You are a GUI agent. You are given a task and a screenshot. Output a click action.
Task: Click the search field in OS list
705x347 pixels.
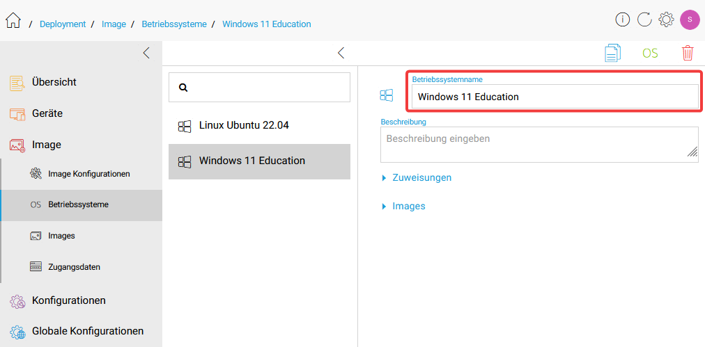click(259, 87)
